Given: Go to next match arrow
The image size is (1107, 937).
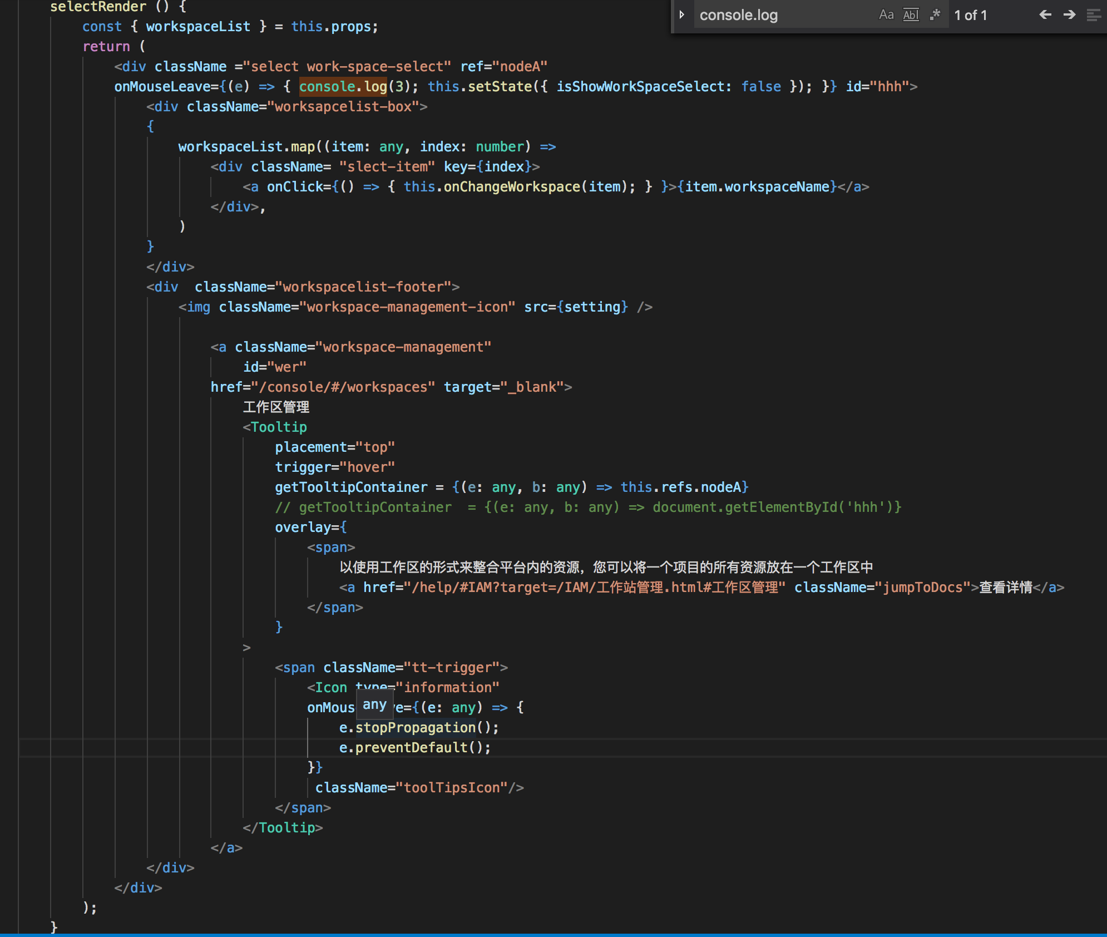Looking at the screenshot, I should (x=1069, y=15).
